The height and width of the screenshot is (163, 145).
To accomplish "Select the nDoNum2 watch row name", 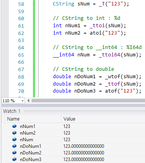I will pyautogui.click(x=30, y=153).
